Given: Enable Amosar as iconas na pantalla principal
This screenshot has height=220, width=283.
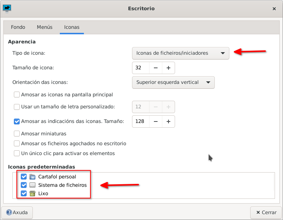Looking at the screenshot, I should click(17, 94).
